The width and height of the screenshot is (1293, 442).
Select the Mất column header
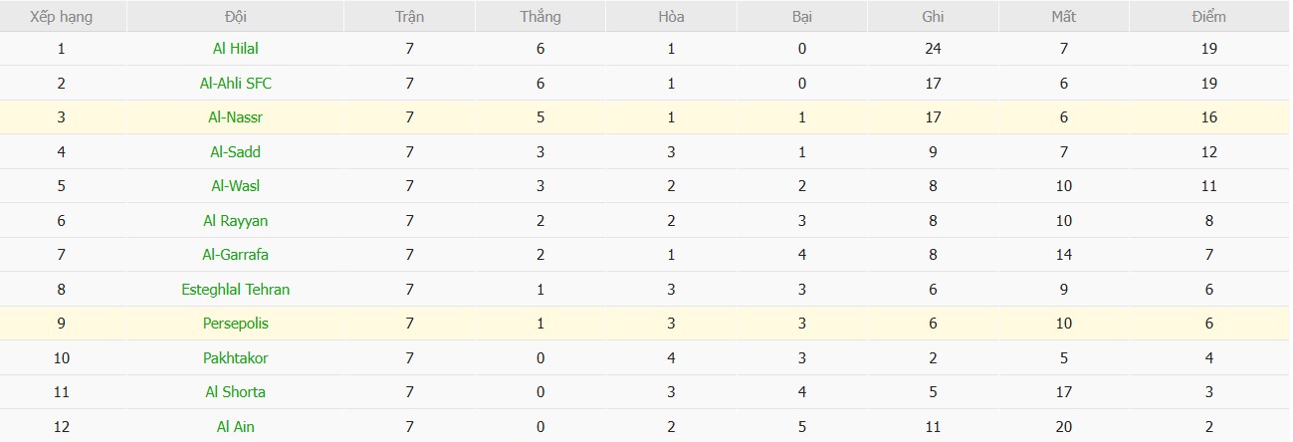(1063, 17)
